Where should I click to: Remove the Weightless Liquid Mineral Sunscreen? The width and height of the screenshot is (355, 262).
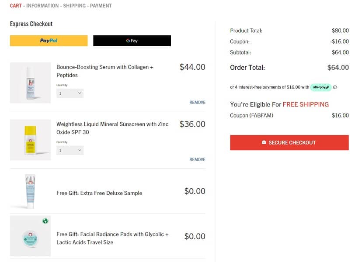[x=197, y=160]
